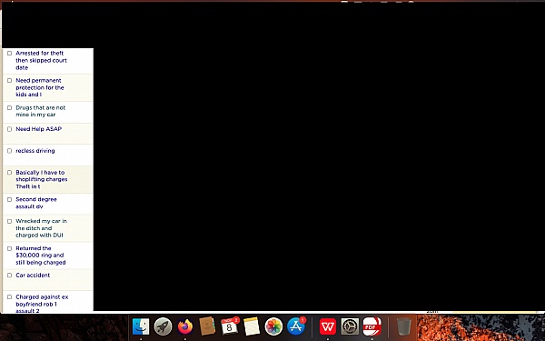Open the Calendar app in dock
545x341 pixels.
pos(230,326)
